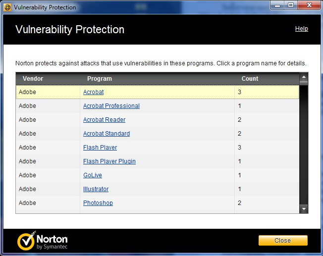
Task: Open Flash Player program details
Action: coord(100,148)
